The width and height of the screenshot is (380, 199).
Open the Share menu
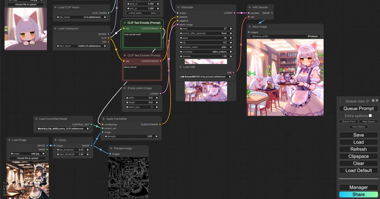(358, 195)
